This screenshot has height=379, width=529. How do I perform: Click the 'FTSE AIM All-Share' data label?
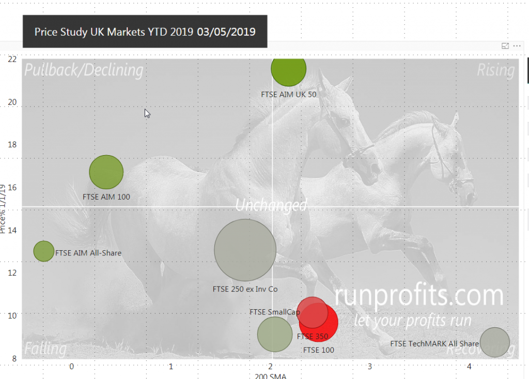(88, 253)
